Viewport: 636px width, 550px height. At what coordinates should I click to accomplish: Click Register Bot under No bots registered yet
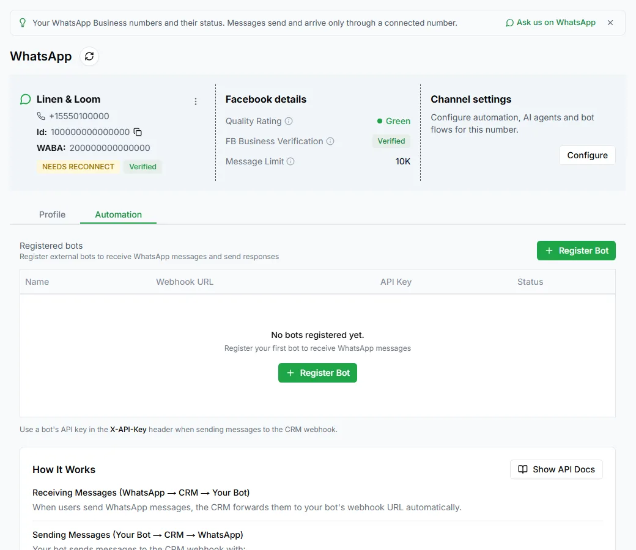317,373
